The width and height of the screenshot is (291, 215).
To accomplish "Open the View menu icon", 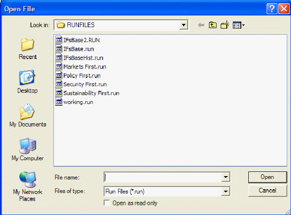I will click(239, 25).
